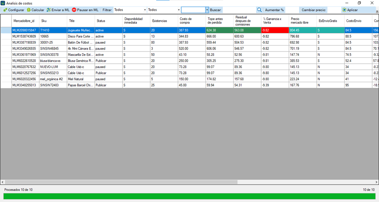Click ganancia cell -9.39
Screen dimensions: 379x202
275,85
